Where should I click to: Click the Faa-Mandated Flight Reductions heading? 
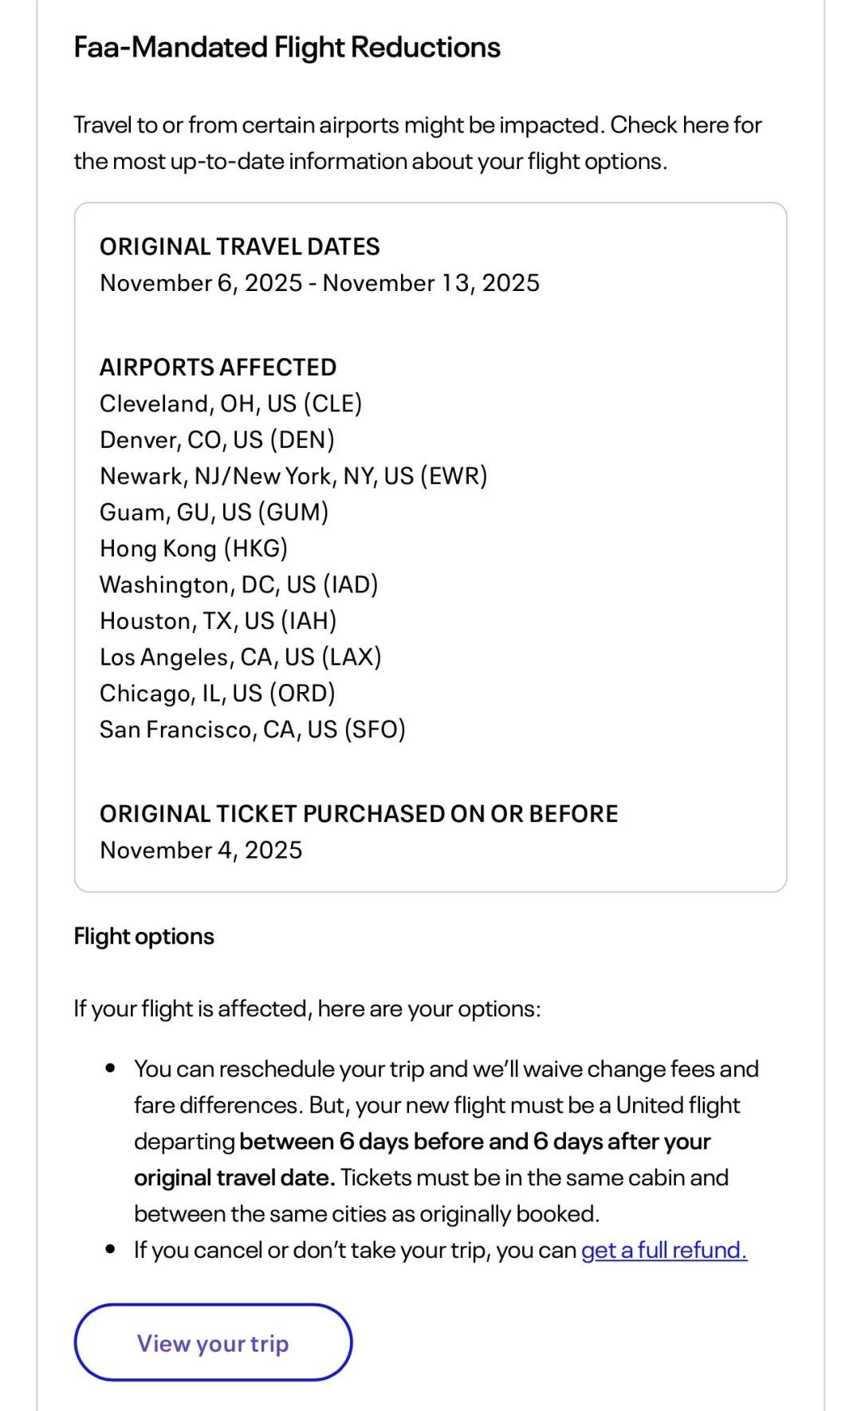click(x=287, y=48)
